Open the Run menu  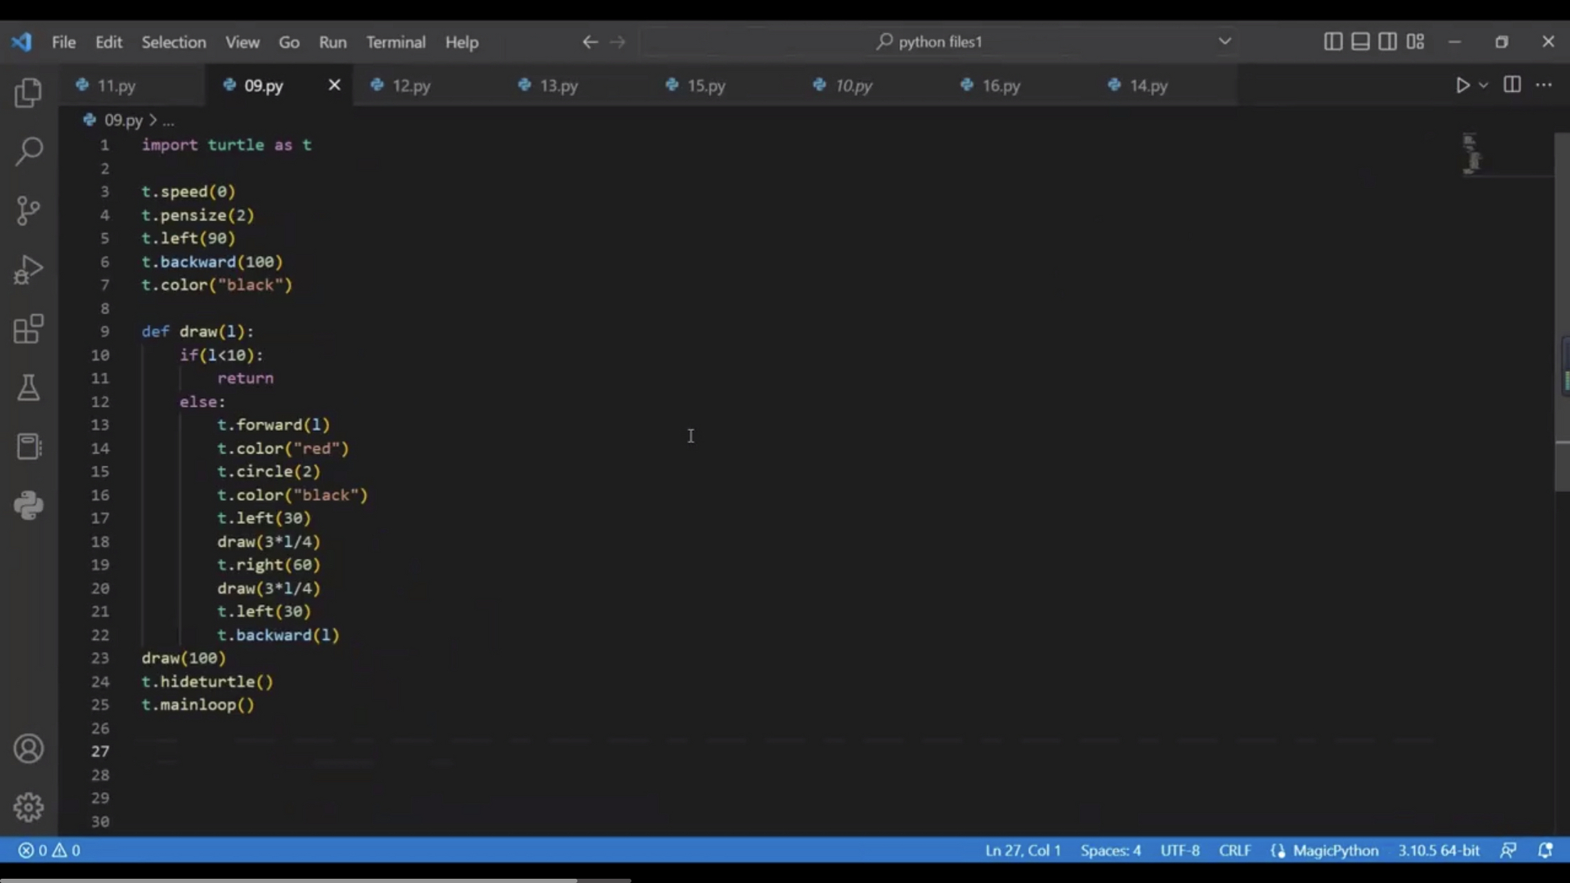point(332,42)
